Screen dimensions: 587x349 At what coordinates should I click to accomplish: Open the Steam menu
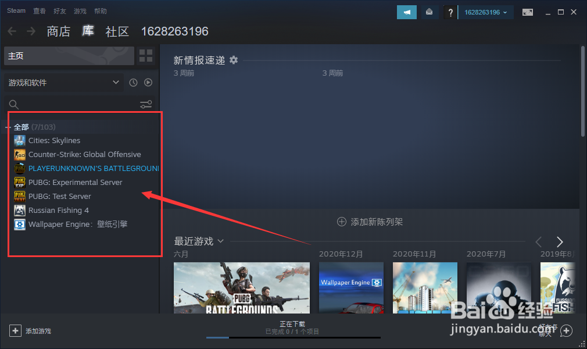coord(16,11)
